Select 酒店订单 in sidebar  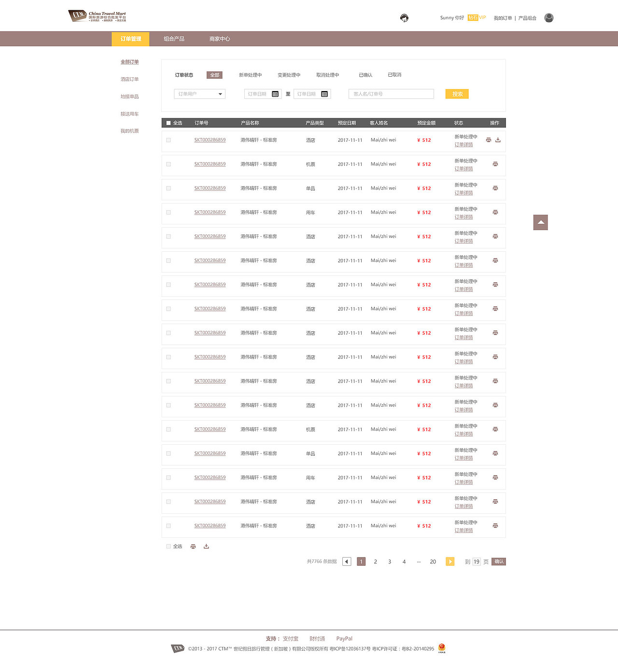click(x=129, y=79)
